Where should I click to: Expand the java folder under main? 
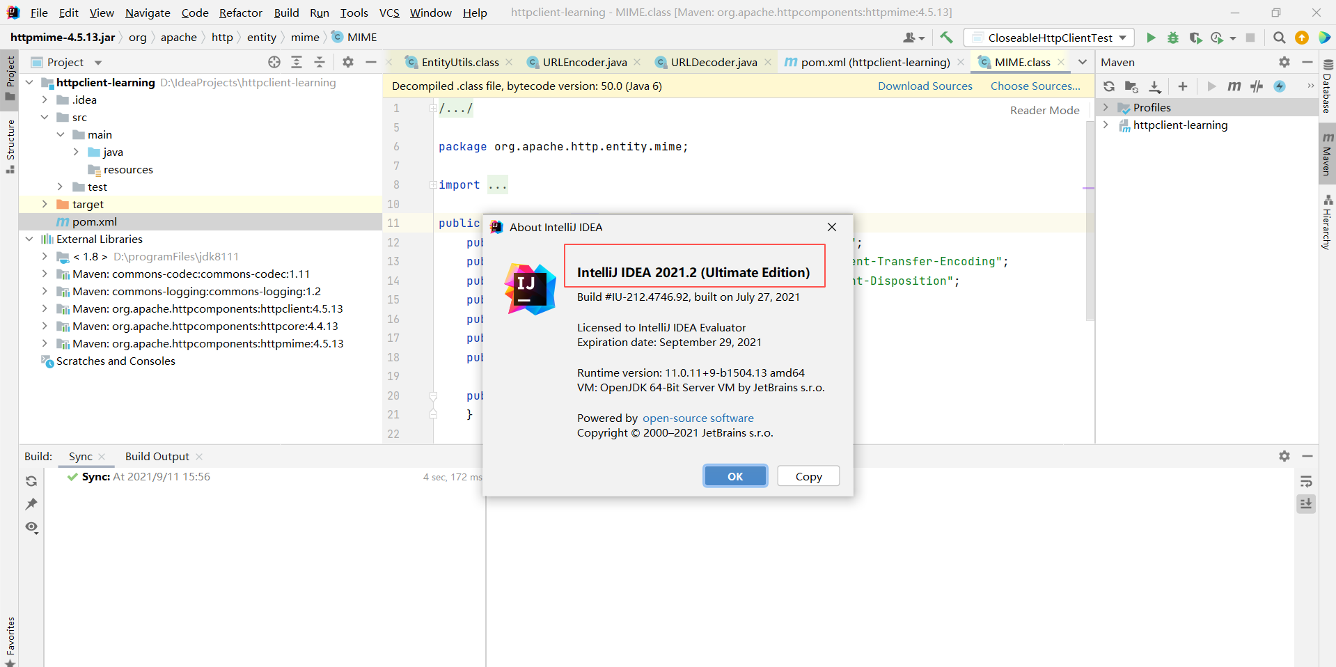(x=76, y=152)
